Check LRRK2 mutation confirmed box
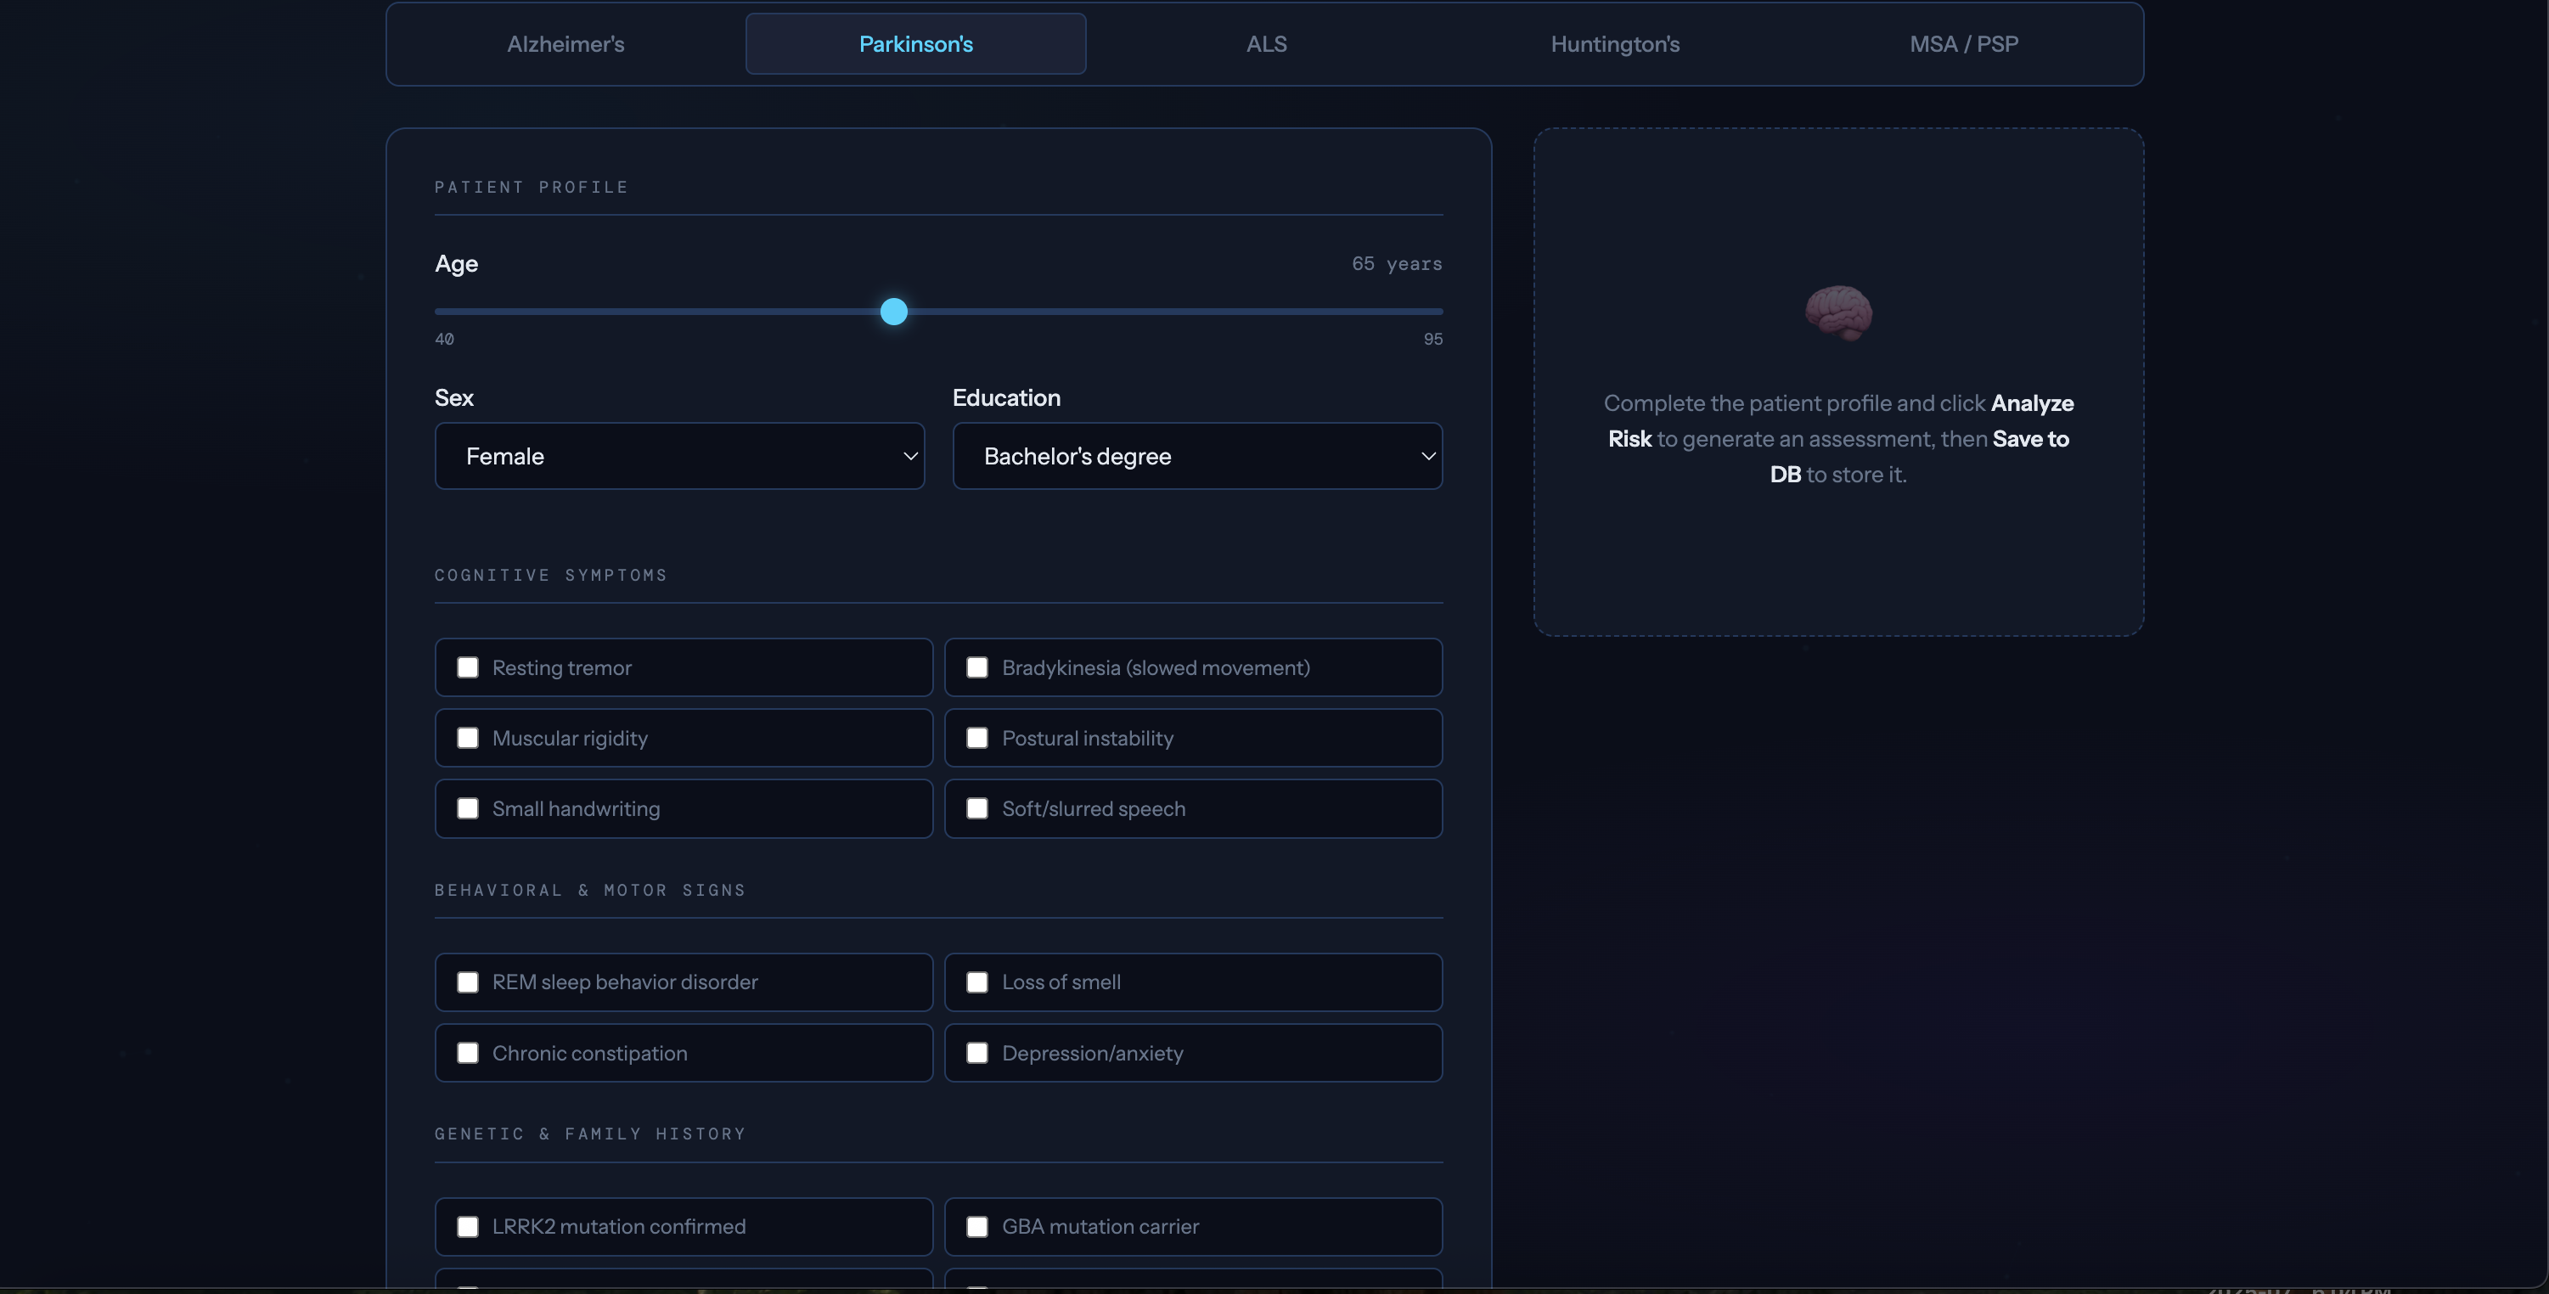2549x1294 pixels. (468, 1227)
